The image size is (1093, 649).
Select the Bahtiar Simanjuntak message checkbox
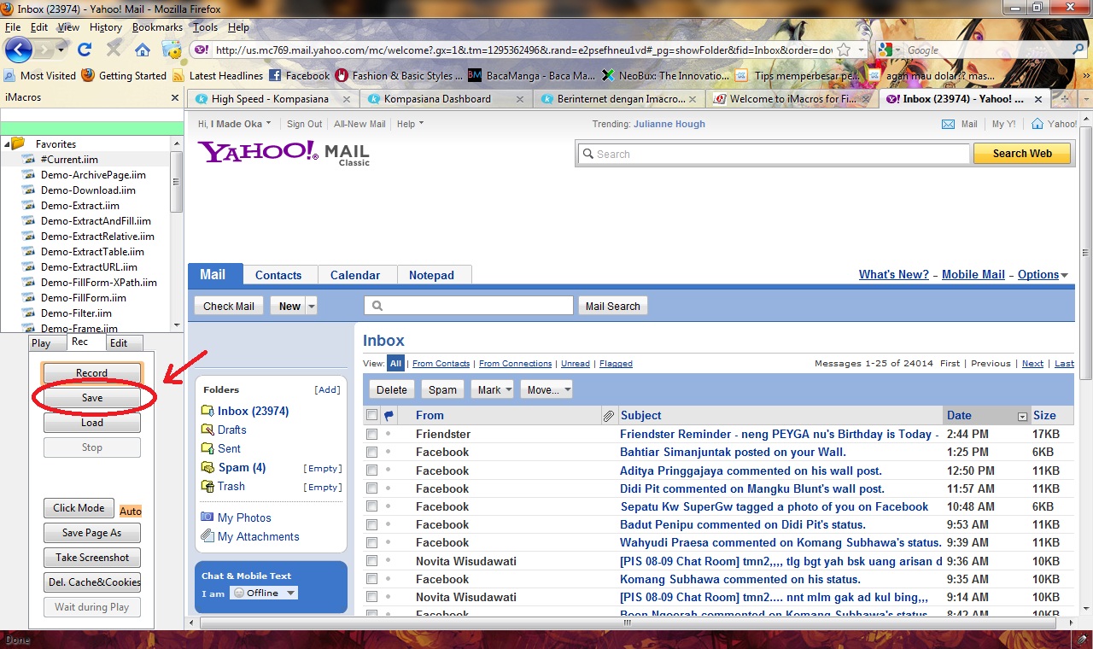pyautogui.click(x=371, y=452)
